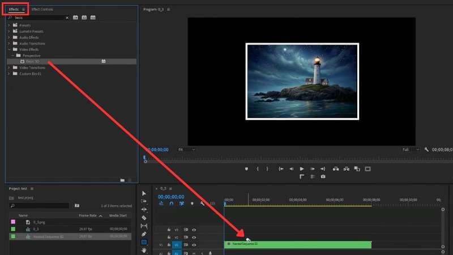Click the effects search field containing basic
The height and width of the screenshot is (255, 453).
click(39, 18)
